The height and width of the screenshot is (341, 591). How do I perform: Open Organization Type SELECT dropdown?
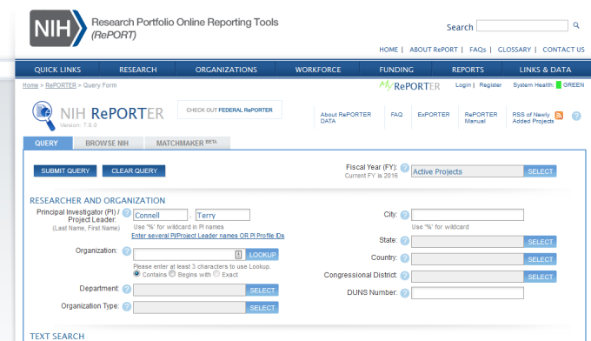click(262, 308)
